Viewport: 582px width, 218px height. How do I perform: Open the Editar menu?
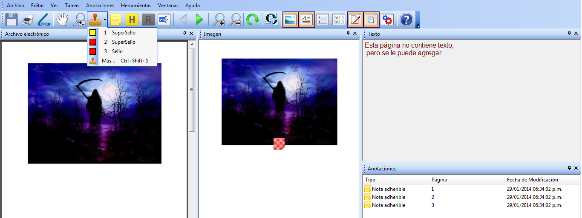click(x=37, y=6)
